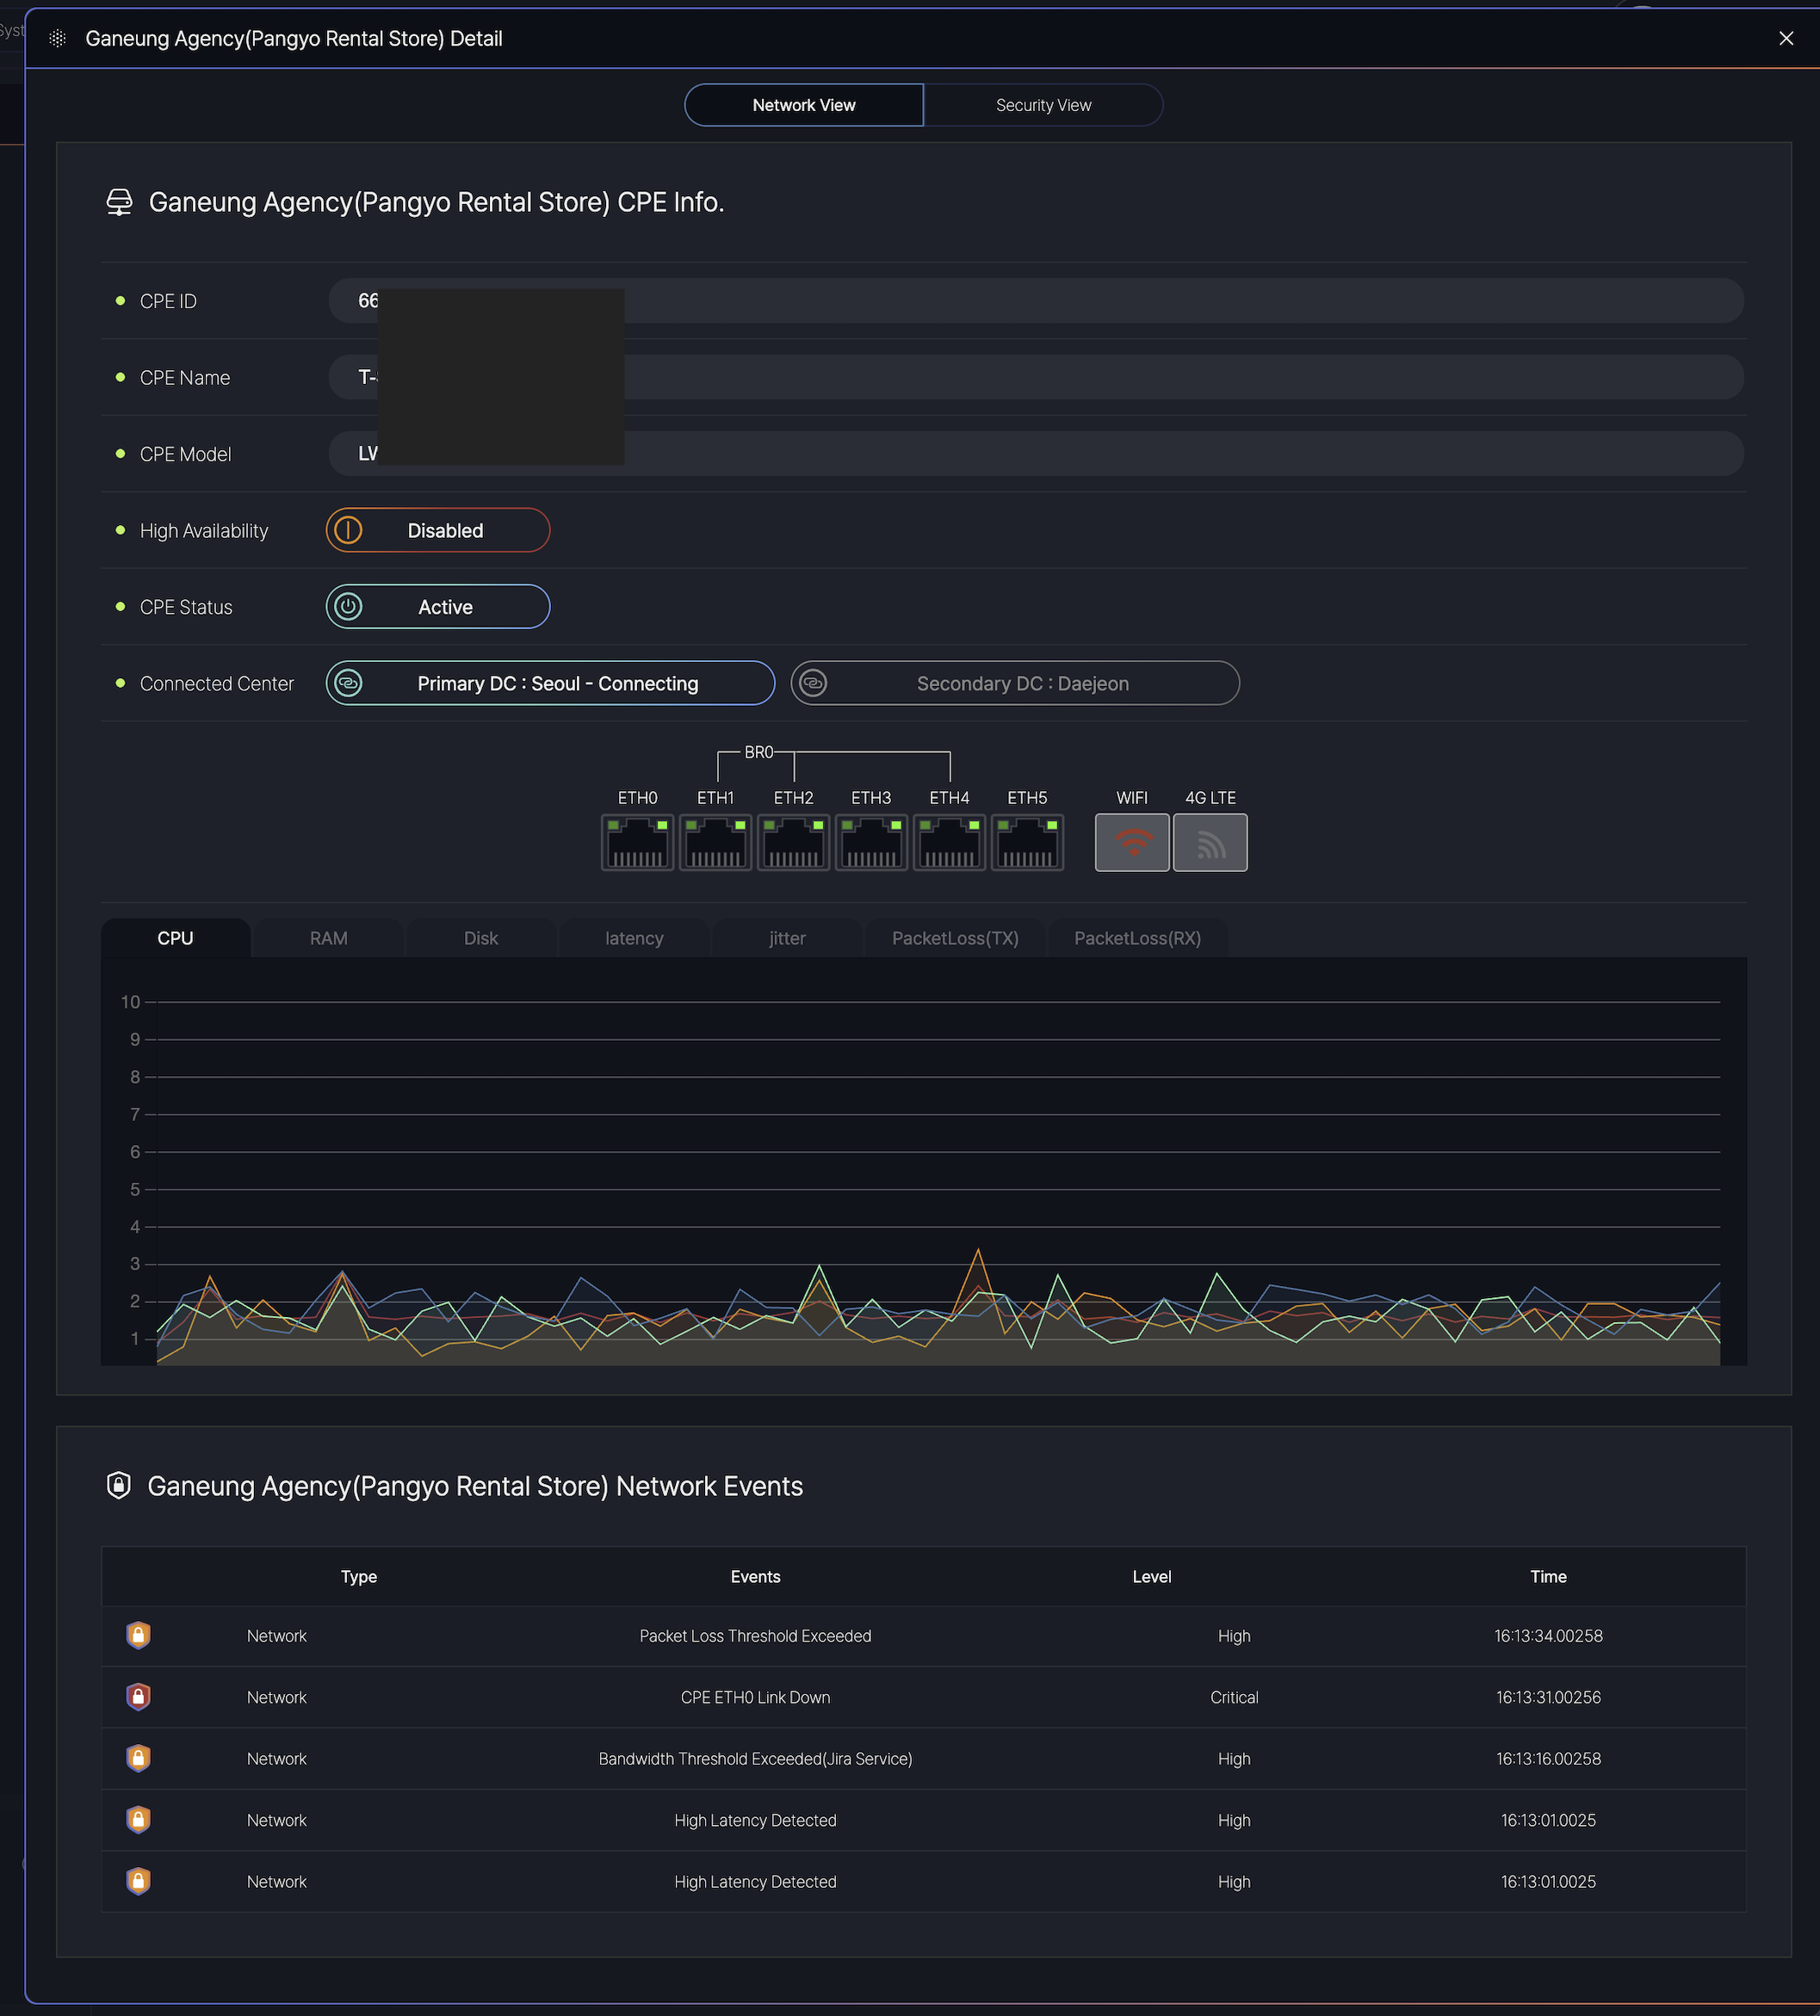Toggle the CPE Status Active switch
This screenshot has height=2016, width=1820.
[438, 607]
